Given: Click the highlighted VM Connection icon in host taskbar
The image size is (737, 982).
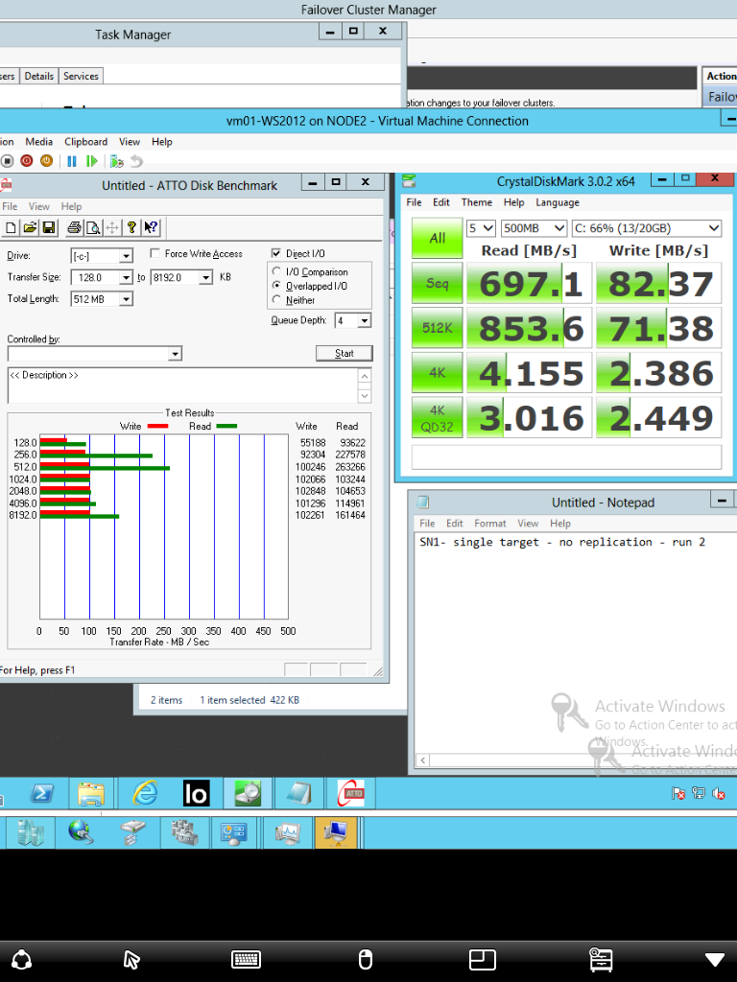Looking at the screenshot, I should (336, 832).
